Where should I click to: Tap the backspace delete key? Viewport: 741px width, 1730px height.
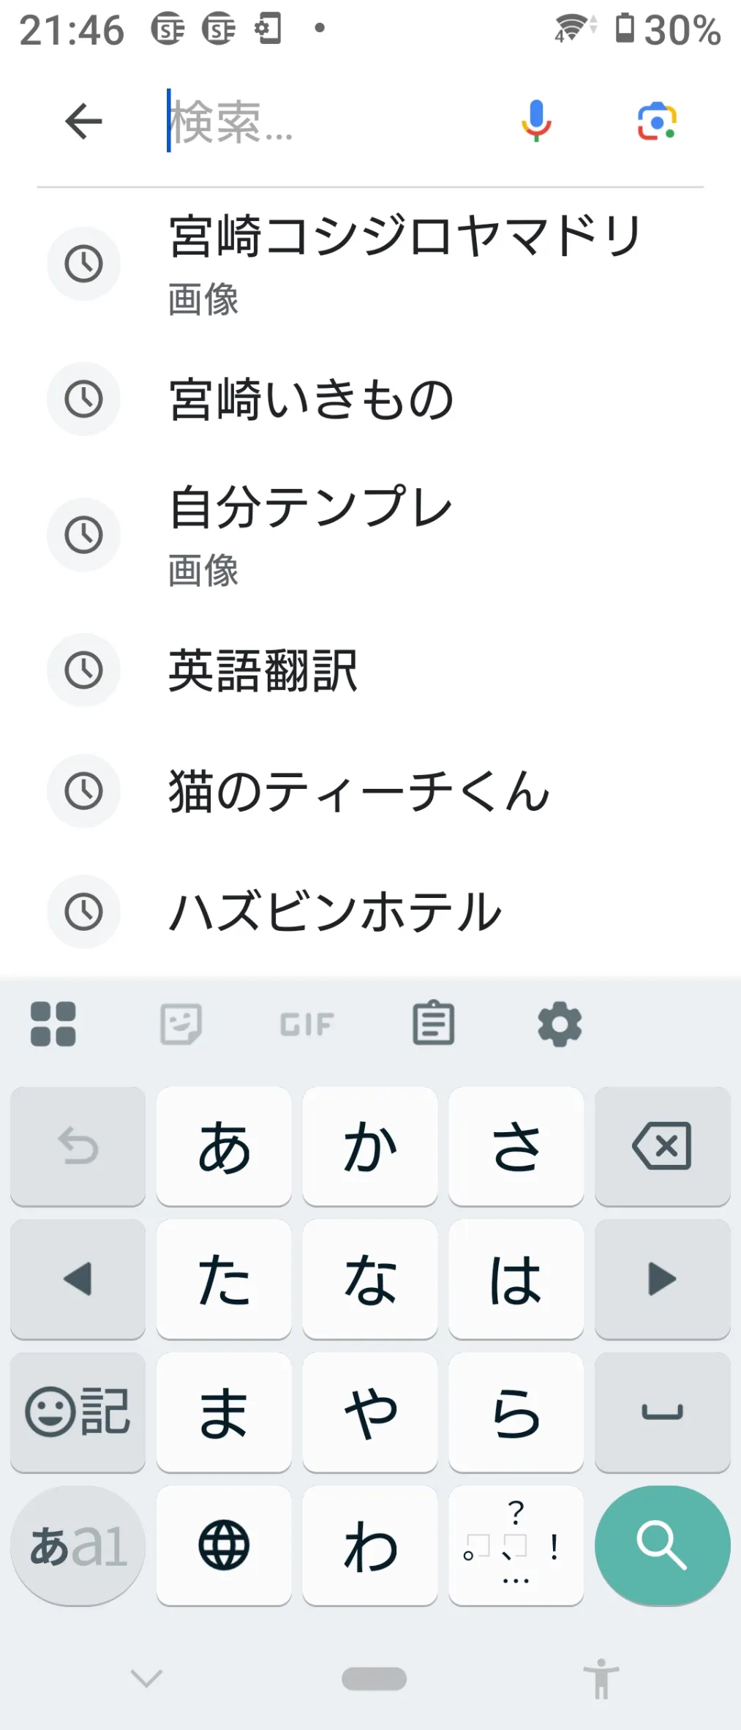(x=662, y=1146)
